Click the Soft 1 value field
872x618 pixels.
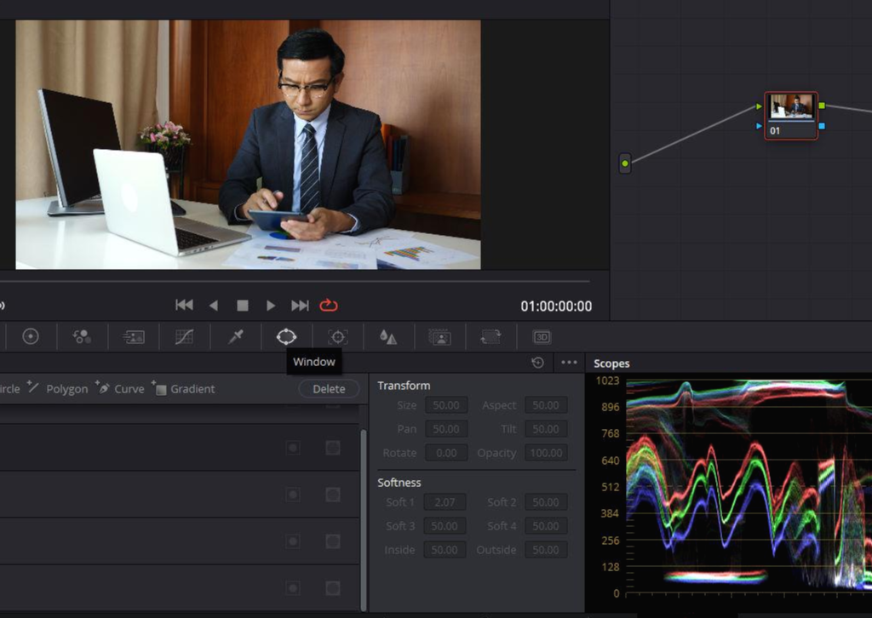click(445, 502)
